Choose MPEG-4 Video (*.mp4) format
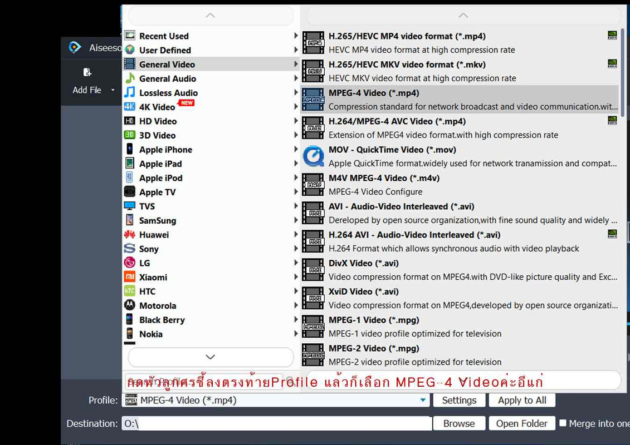The height and width of the screenshot is (445, 630). click(x=460, y=99)
